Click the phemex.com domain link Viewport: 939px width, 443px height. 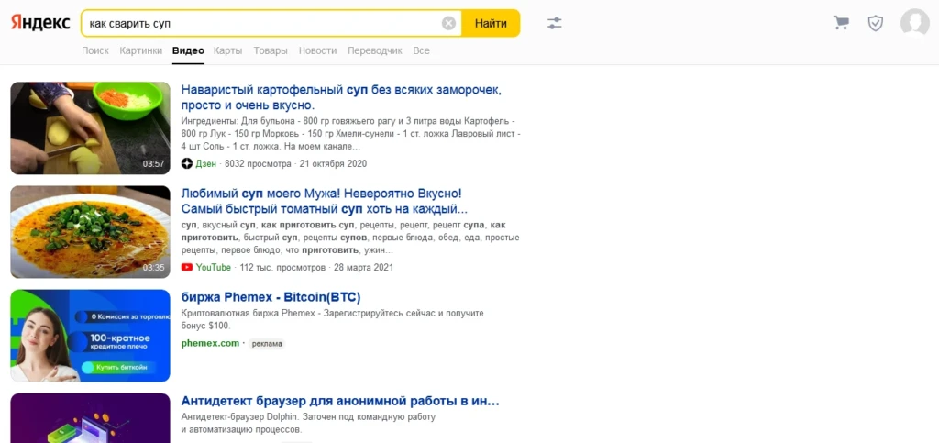pos(210,343)
